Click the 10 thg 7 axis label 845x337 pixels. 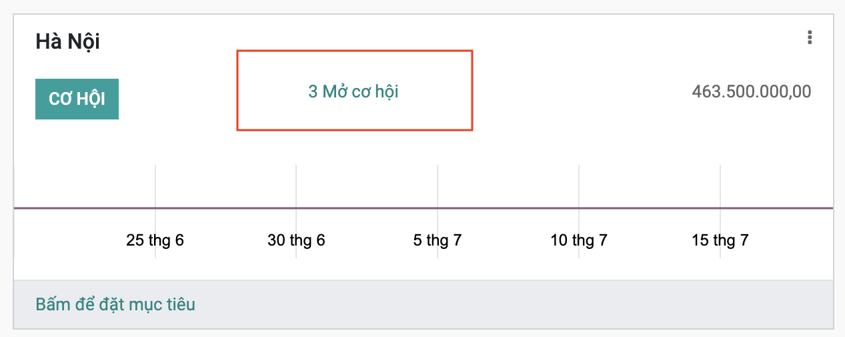click(579, 240)
